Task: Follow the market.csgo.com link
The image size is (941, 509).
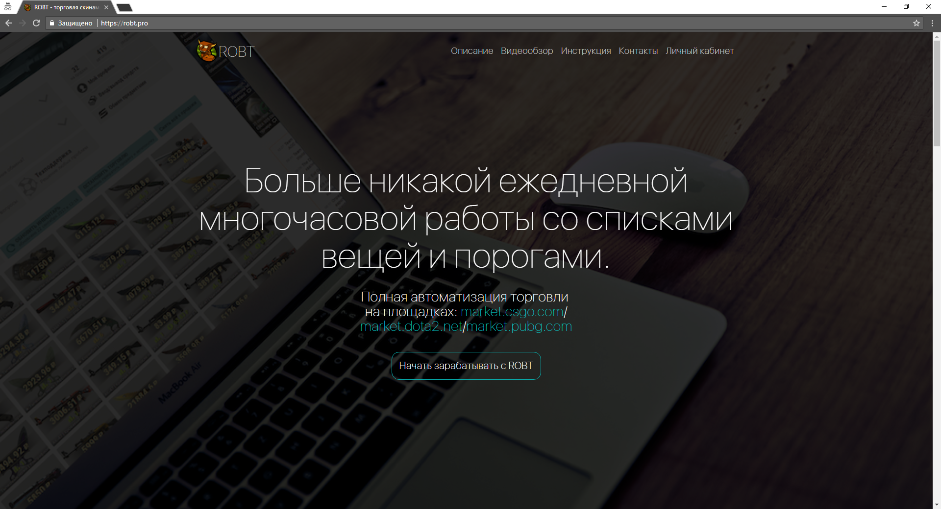Action: pyautogui.click(x=512, y=312)
